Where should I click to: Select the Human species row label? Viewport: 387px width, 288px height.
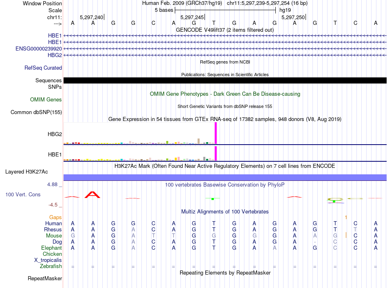click(x=53, y=223)
